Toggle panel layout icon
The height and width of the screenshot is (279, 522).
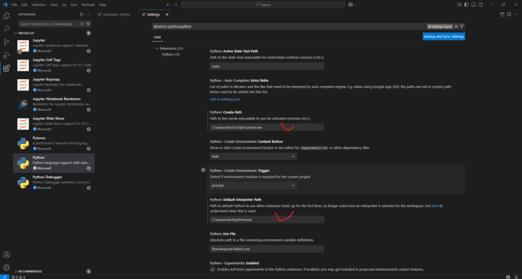(474, 5)
